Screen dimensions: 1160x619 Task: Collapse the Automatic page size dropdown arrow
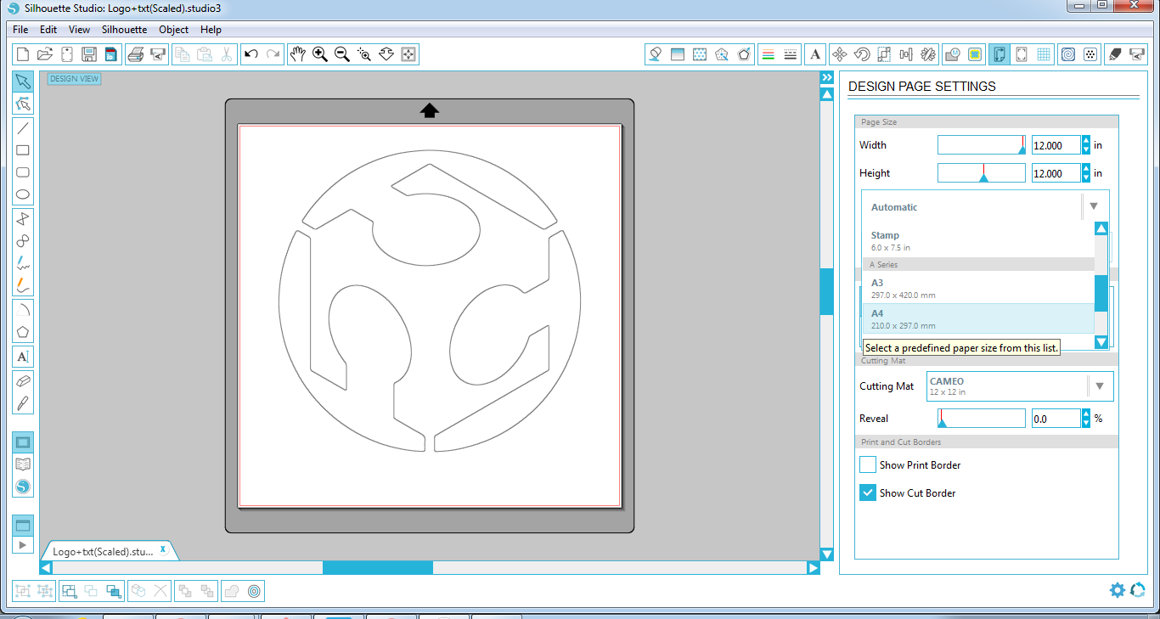click(x=1094, y=206)
